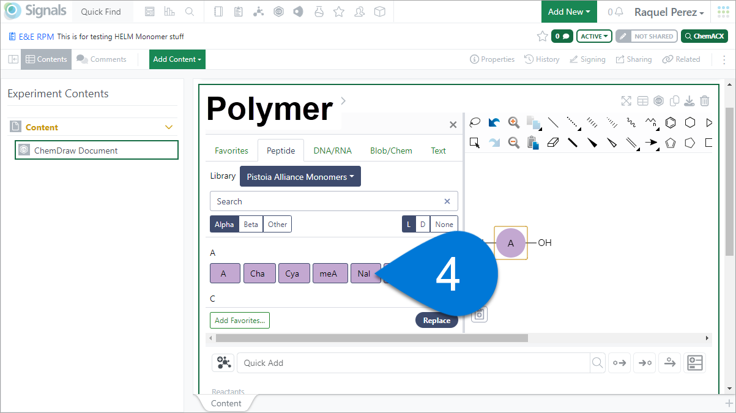736x413 pixels.
Task: Select the Bold Bond tool
Action: tap(573, 143)
